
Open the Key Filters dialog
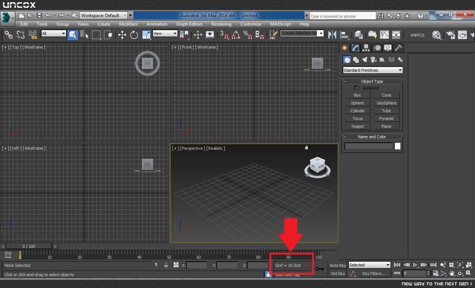click(x=374, y=274)
